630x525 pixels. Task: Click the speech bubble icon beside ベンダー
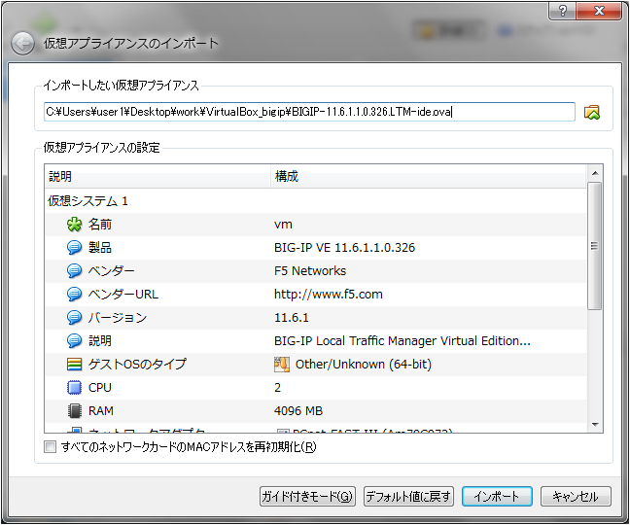tap(74, 270)
